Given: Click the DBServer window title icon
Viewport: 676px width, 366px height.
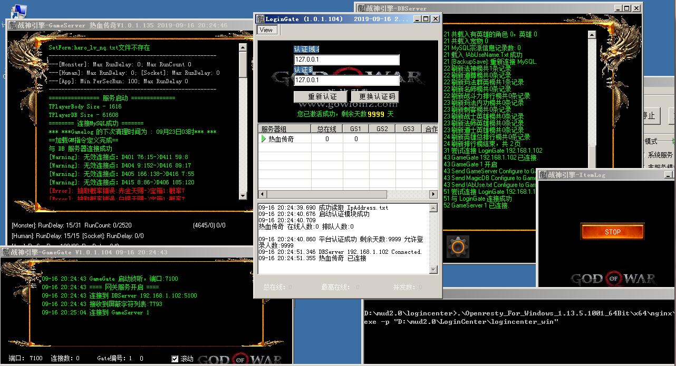Looking at the screenshot, I should [x=361, y=8].
